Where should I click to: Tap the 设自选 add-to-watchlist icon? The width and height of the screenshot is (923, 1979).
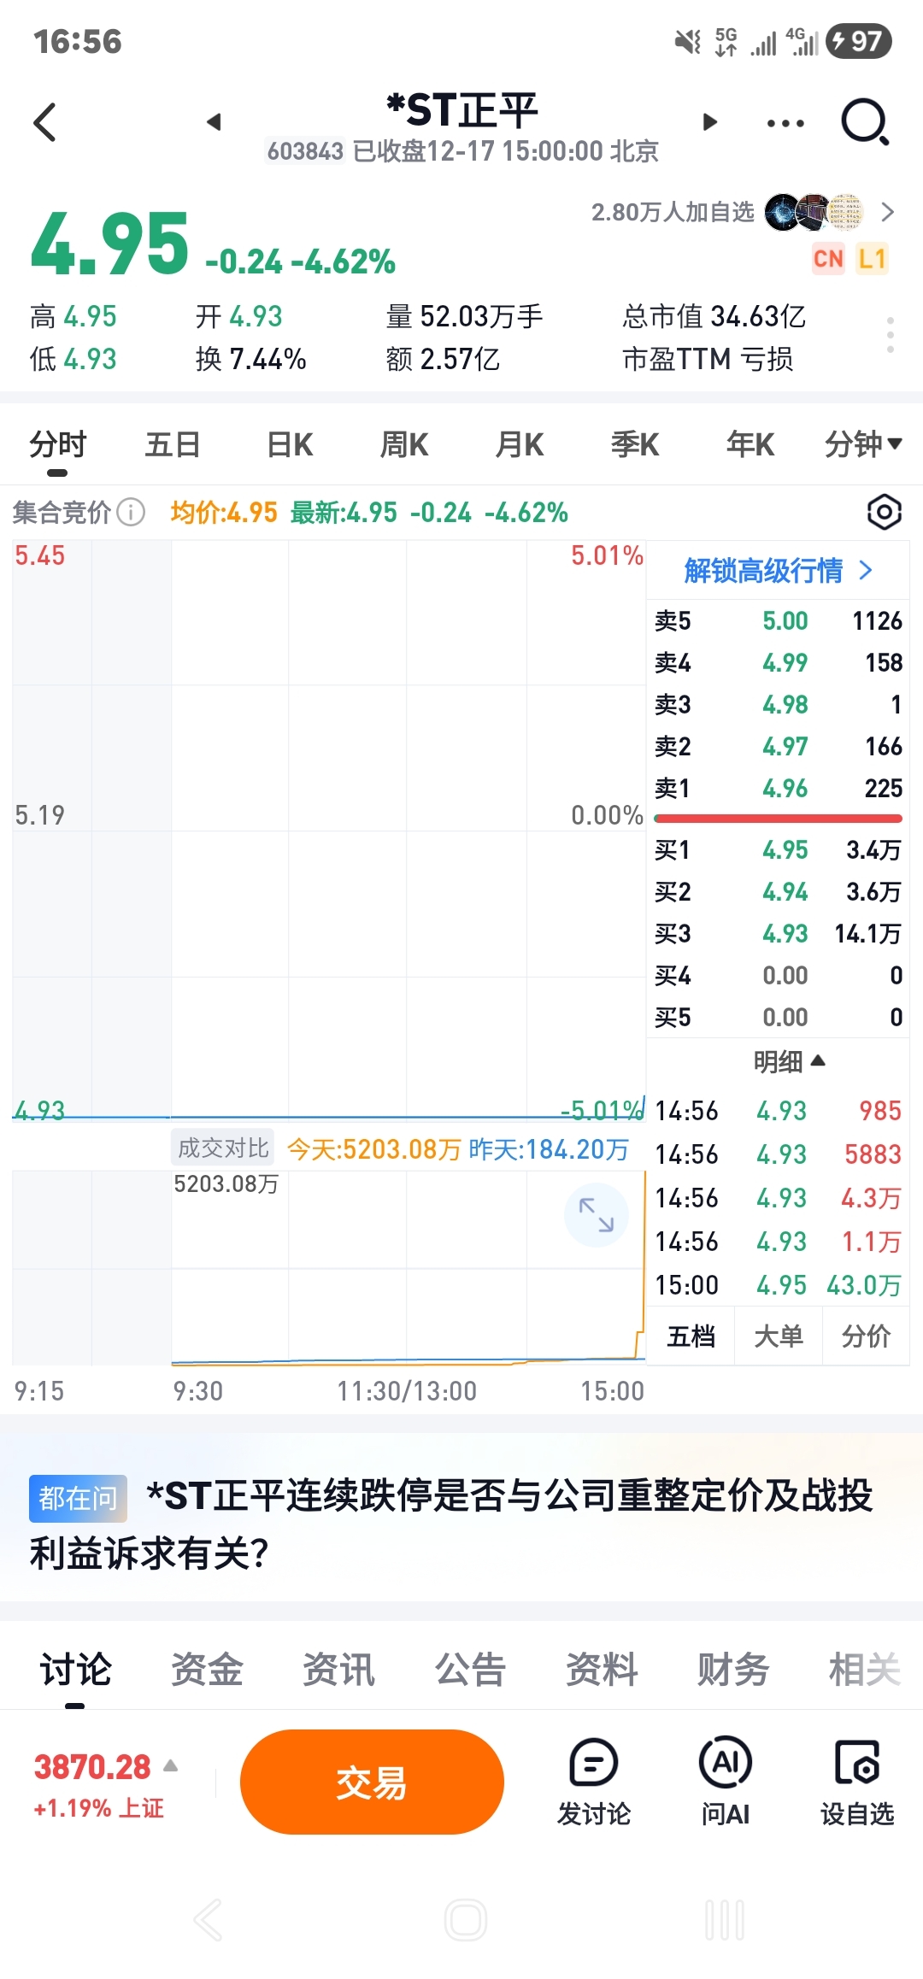coord(856,1782)
